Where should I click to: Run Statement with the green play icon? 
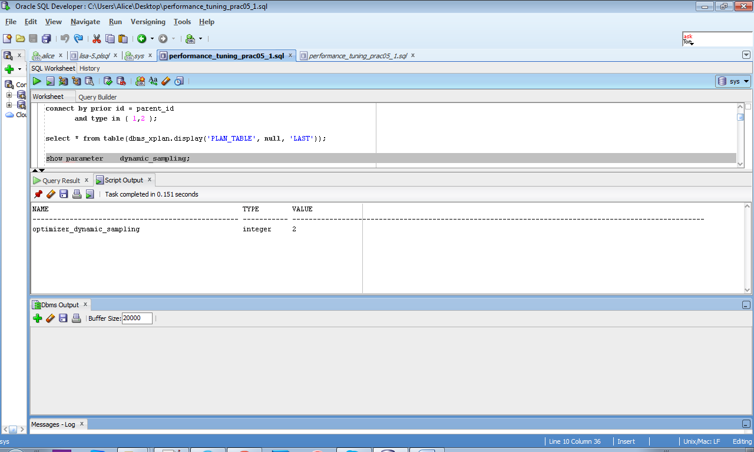point(37,81)
